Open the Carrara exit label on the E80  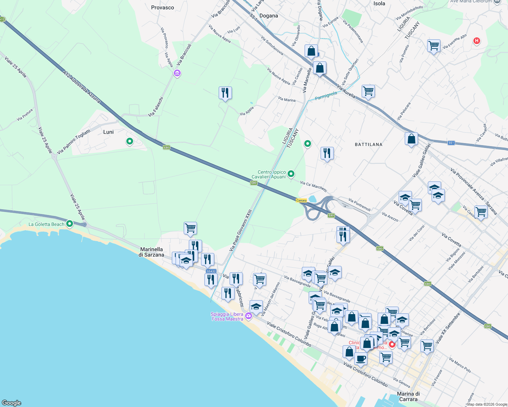click(x=301, y=200)
